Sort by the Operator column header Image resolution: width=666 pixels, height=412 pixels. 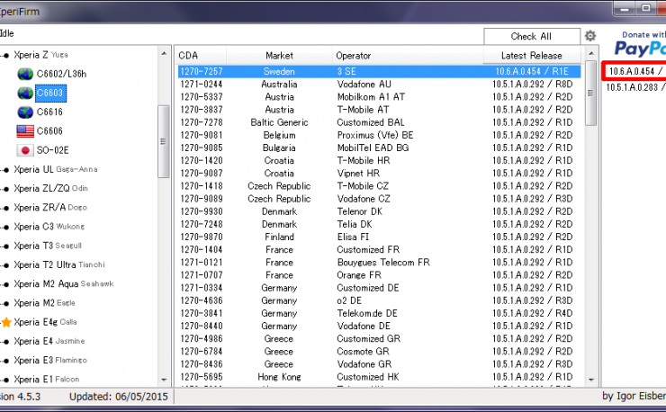pyautogui.click(x=408, y=56)
